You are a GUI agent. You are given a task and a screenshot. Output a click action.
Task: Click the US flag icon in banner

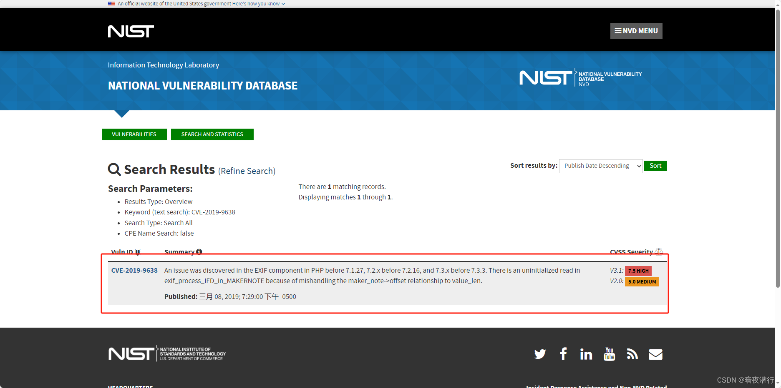click(x=111, y=4)
